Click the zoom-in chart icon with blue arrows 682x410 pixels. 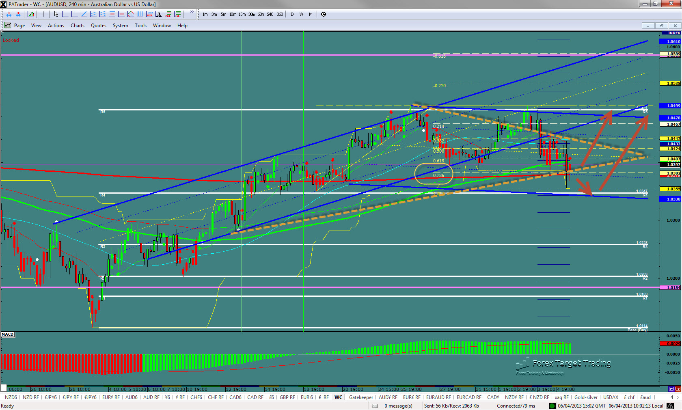click(18, 14)
